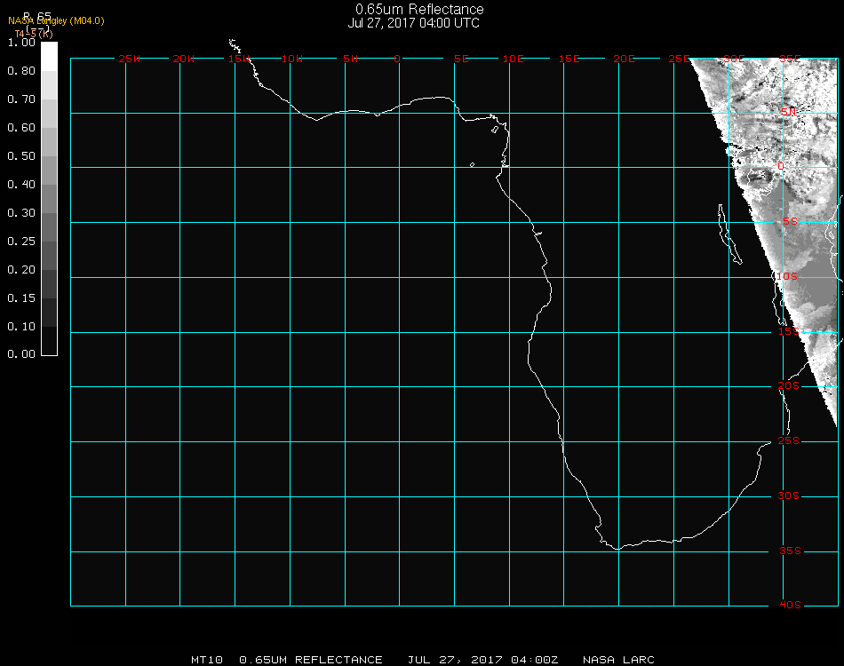
Task: Click the 30E longitude label
Action: 735,59
